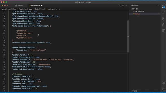Screen dimensions: 166x93
Task: Open Explorer panel More Actions ellipsis
Action: coord(158,6)
